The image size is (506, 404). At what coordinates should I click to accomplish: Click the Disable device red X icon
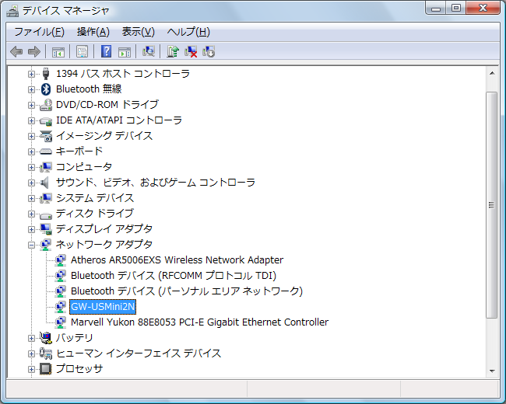click(191, 51)
